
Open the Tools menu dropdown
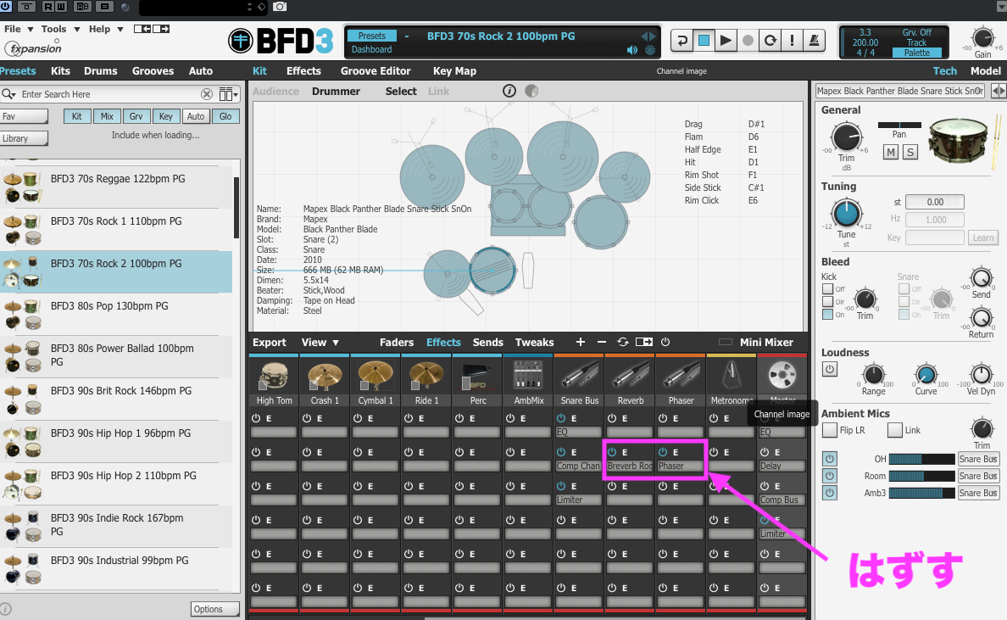[x=60, y=29]
